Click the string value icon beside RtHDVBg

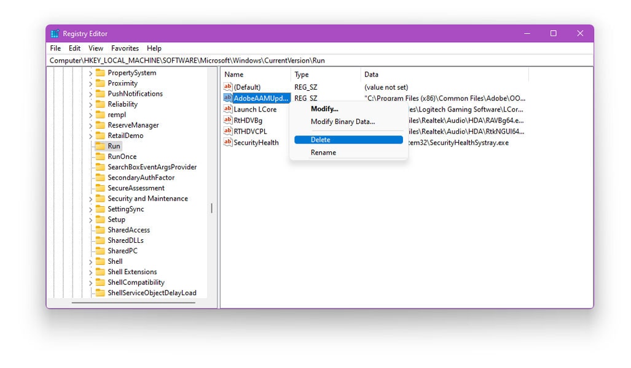point(228,120)
